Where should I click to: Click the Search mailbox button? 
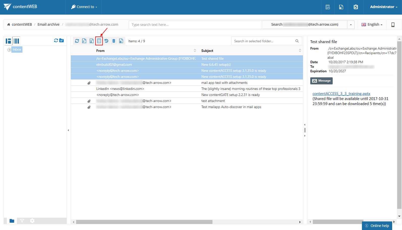click(304, 25)
